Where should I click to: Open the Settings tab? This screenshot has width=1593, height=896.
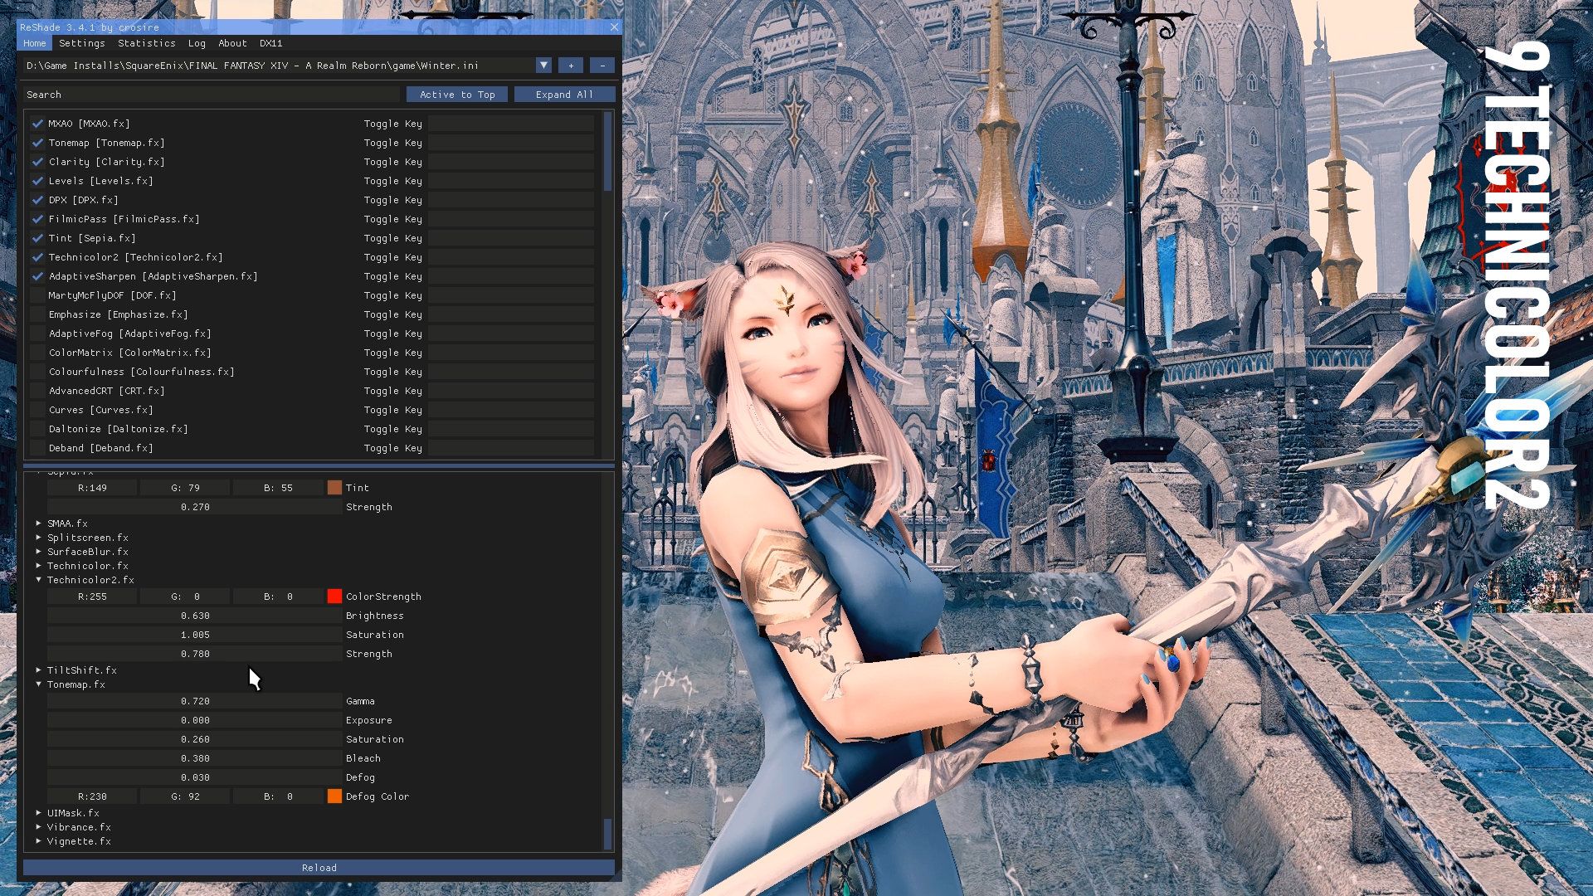[x=82, y=43]
